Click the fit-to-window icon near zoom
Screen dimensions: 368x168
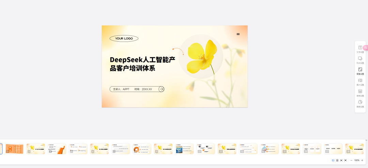tap(341, 160)
